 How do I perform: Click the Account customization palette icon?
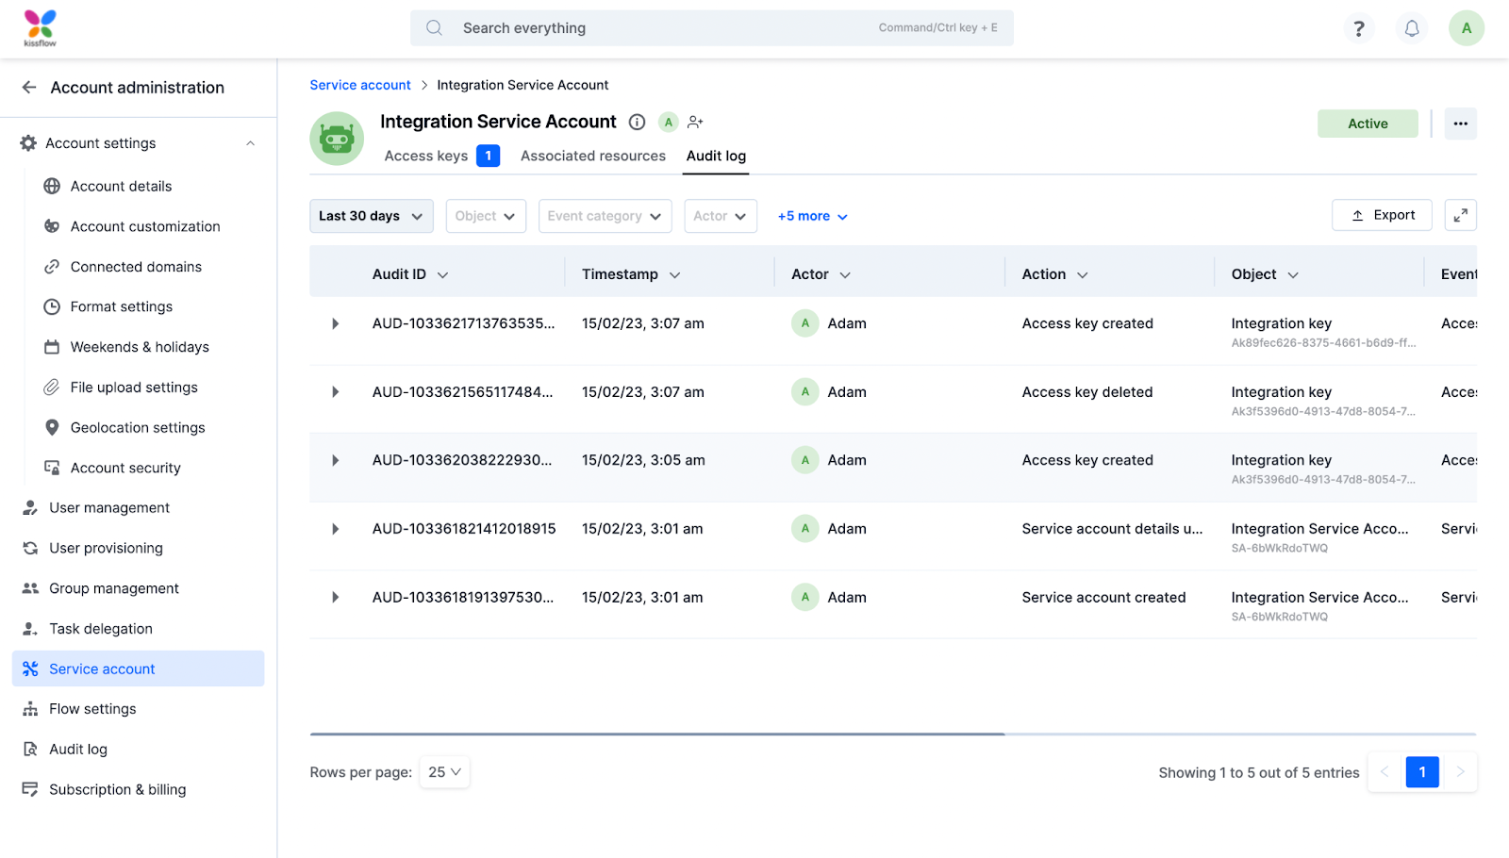click(52, 226)
